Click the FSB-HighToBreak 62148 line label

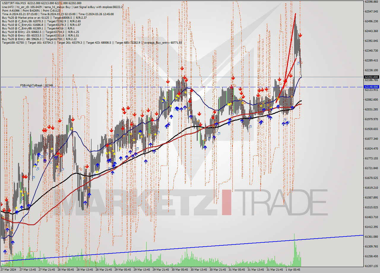(x=37, y=85)
